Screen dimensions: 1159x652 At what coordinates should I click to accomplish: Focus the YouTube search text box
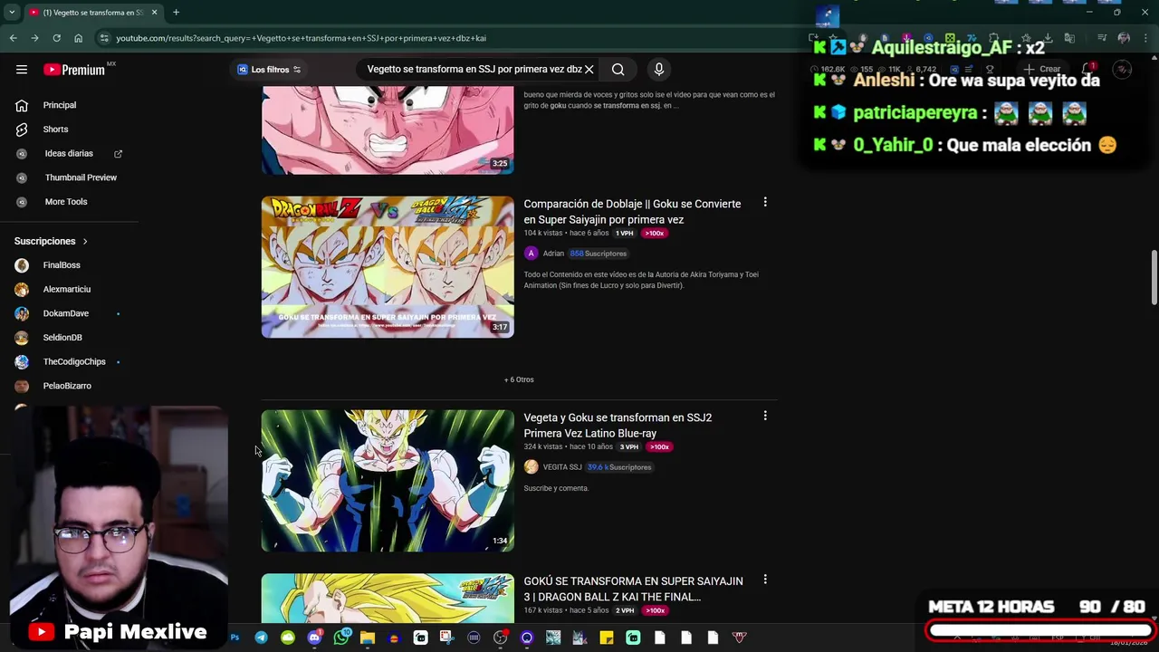click(x=474, y=69)
